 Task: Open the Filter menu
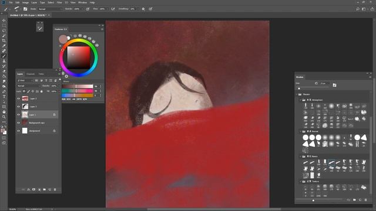pos(59,2)
